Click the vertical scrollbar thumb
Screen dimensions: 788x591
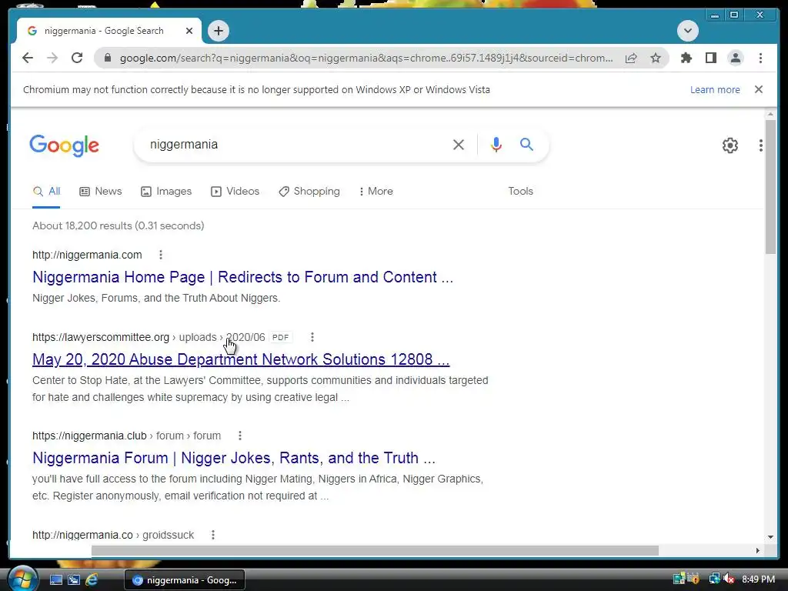770,187
